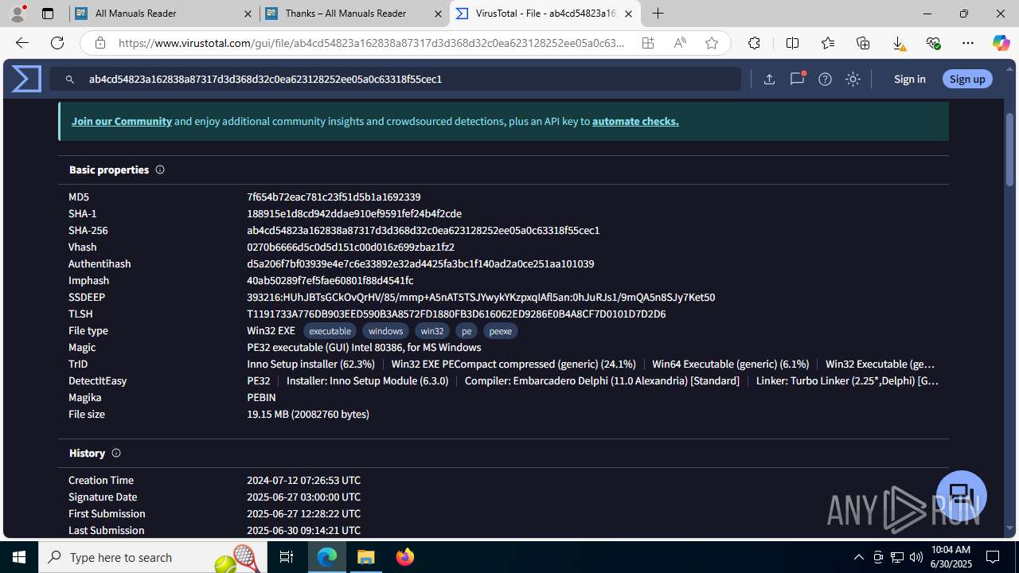1019x573 pixels.
Task: Click the Sign up button
Action: (967, 79)
